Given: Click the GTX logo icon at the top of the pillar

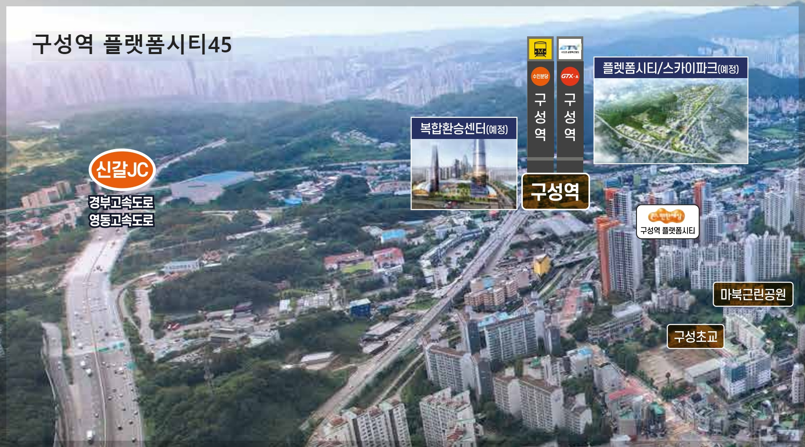Looking at the screenshot, I should [570, 49].
